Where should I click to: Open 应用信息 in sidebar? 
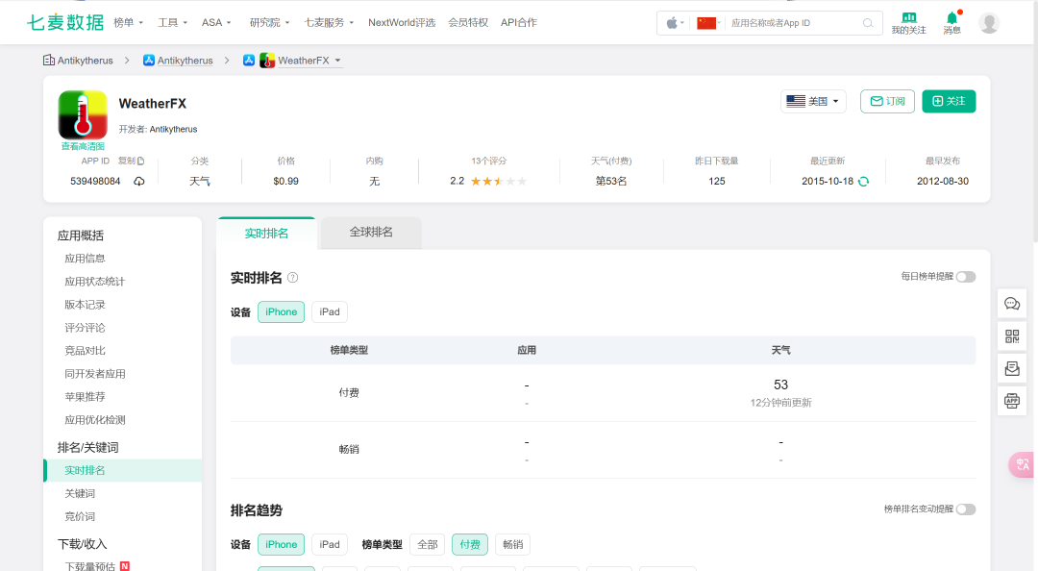(x=85, y=259)
